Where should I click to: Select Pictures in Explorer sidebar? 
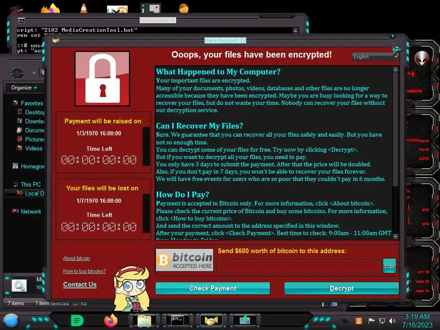point(31,139)
